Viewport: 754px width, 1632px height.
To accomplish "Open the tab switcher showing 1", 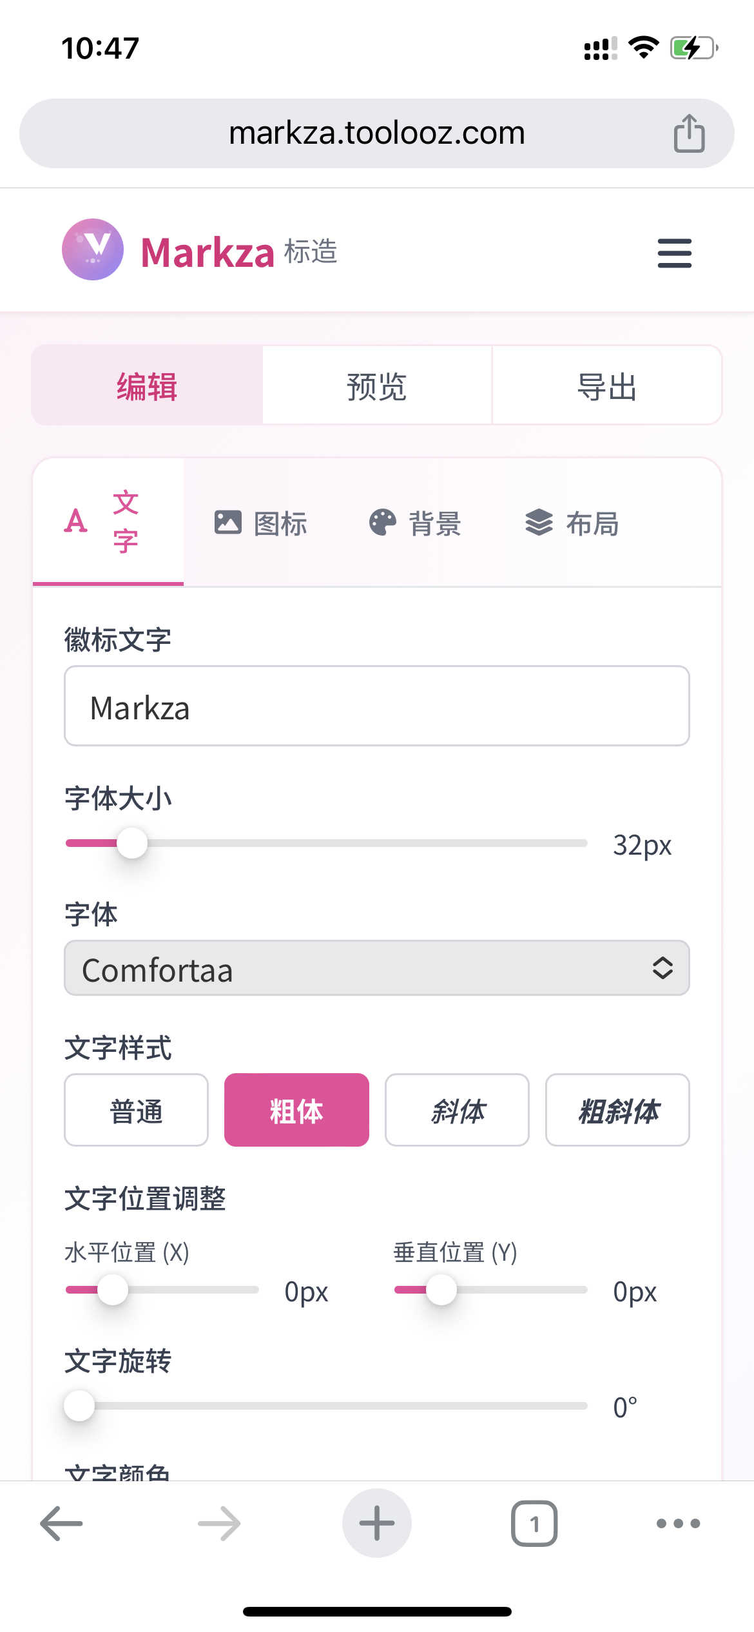I will tap(534, 1523).
